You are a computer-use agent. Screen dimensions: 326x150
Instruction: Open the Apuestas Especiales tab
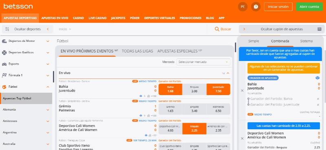click(177, 51)
